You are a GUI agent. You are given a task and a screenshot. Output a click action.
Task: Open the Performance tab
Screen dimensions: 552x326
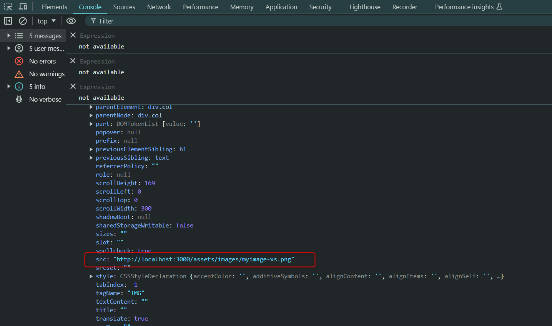pos(200,7)
